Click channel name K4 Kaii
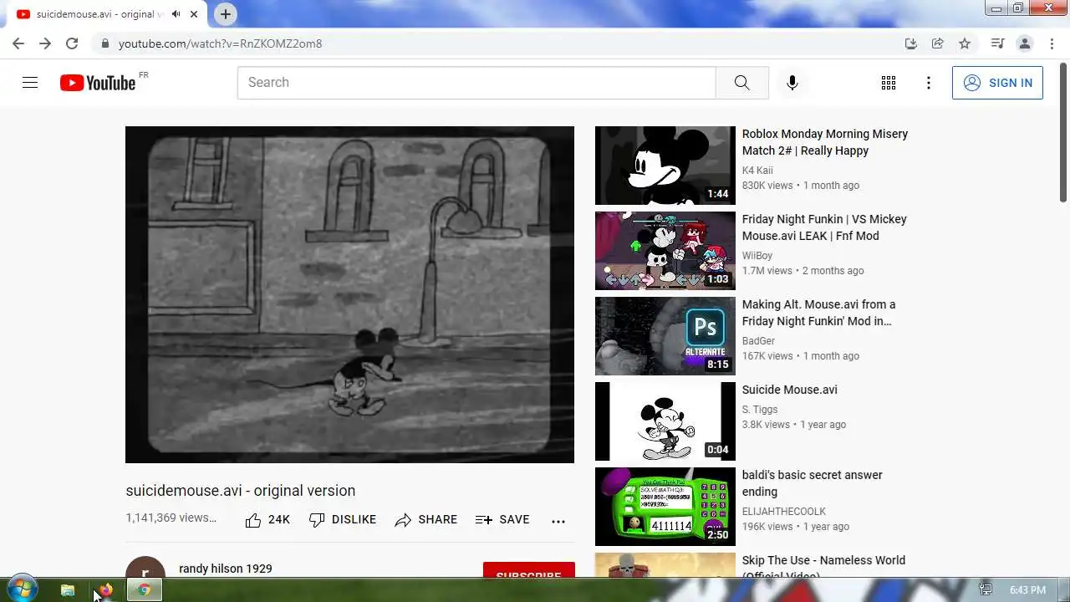The image size is (1070, 602). (x=757, y=171)
